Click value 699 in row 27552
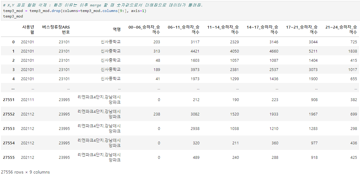360x176 pixels. click(354, 114)
